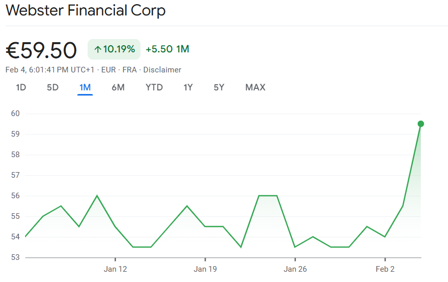Viewport: 448px width, 282px height.
Task: Show the MAX price history
Action: pyautogui.click(x=255, y=87)
